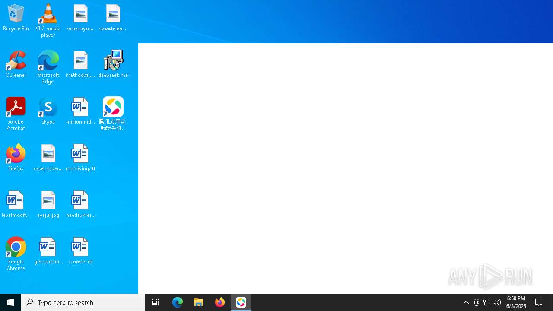Viewport: 553px width, 311px height.
Task: Open network status tray icon
Action: pos(487,302)
